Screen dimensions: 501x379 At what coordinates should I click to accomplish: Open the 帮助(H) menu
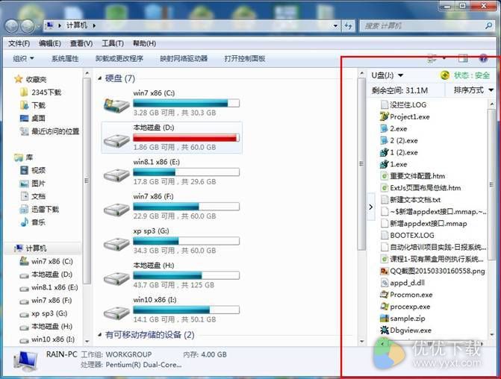[144, 43]
